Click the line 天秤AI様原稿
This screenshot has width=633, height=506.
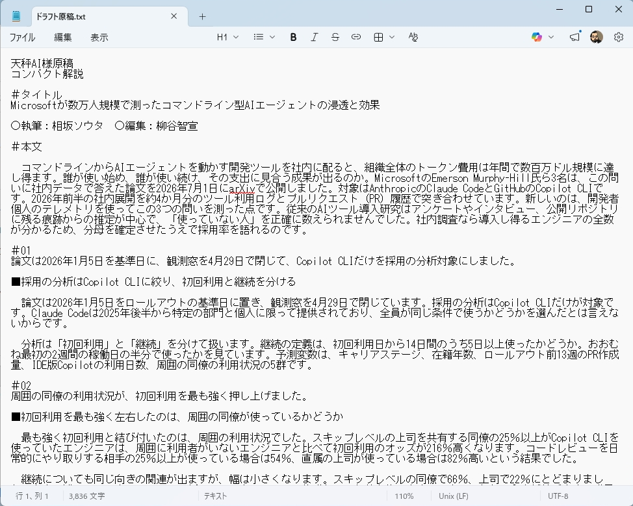coord(42,64)
